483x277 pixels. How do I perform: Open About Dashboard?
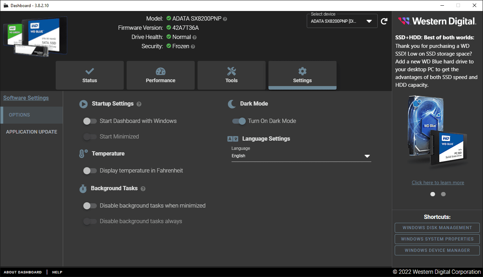click(23, 272)
